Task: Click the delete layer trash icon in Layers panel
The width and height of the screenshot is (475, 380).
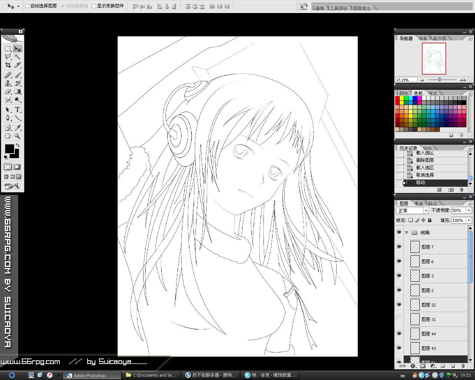Action: point(463,366)
